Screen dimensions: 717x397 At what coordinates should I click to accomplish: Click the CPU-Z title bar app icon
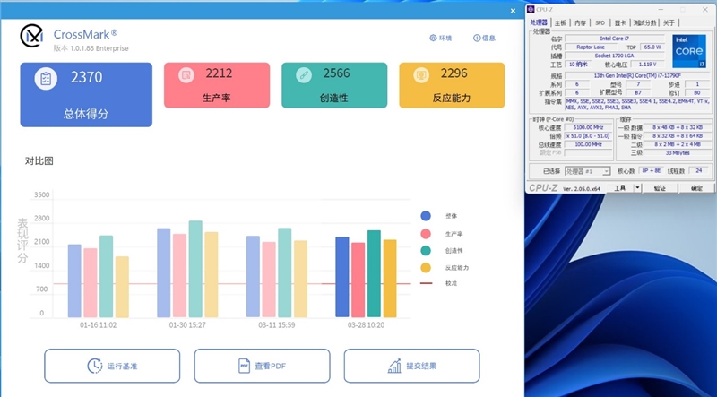pyautogui.click(x=531, y=9)
